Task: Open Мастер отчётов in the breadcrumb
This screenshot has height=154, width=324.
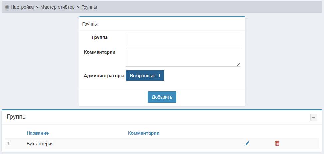Action: [x=57, y=7]
